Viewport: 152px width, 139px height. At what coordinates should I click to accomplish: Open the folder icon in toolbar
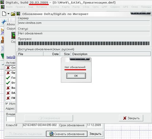pyautogui.click(x=13, y=14)
